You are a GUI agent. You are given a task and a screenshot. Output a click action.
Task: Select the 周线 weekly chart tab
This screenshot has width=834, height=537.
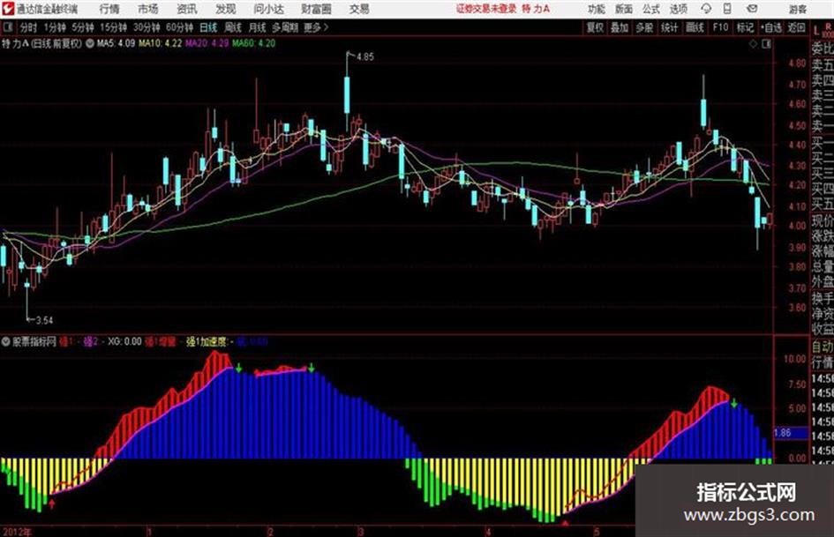click(x=233, y=27)
